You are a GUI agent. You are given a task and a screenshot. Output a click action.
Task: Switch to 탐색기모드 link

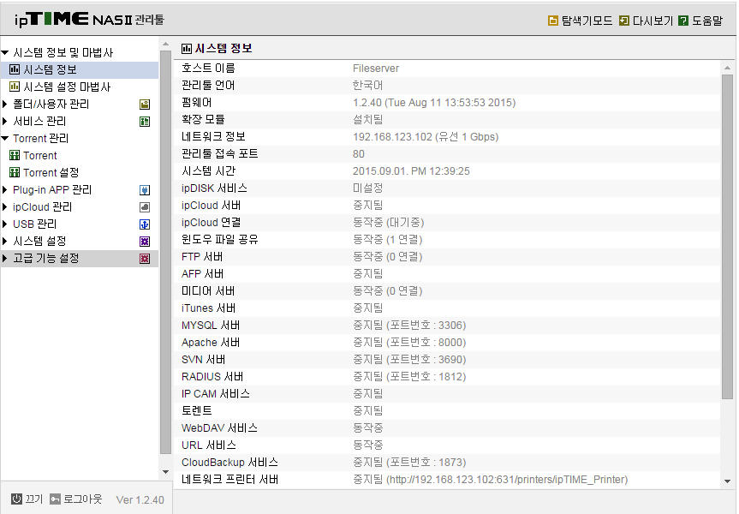pos(587,21)
